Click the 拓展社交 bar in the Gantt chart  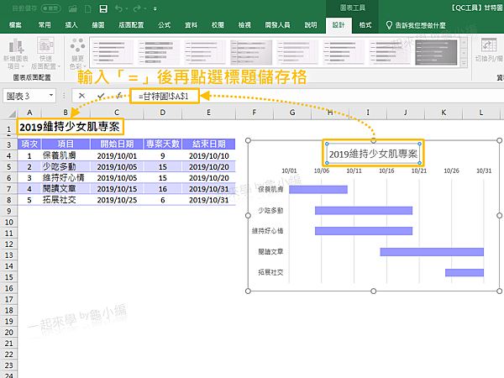pos(465,272)
